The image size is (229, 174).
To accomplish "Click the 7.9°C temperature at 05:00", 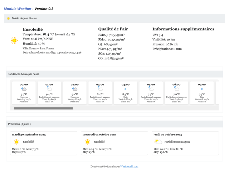I will point(151,95).
